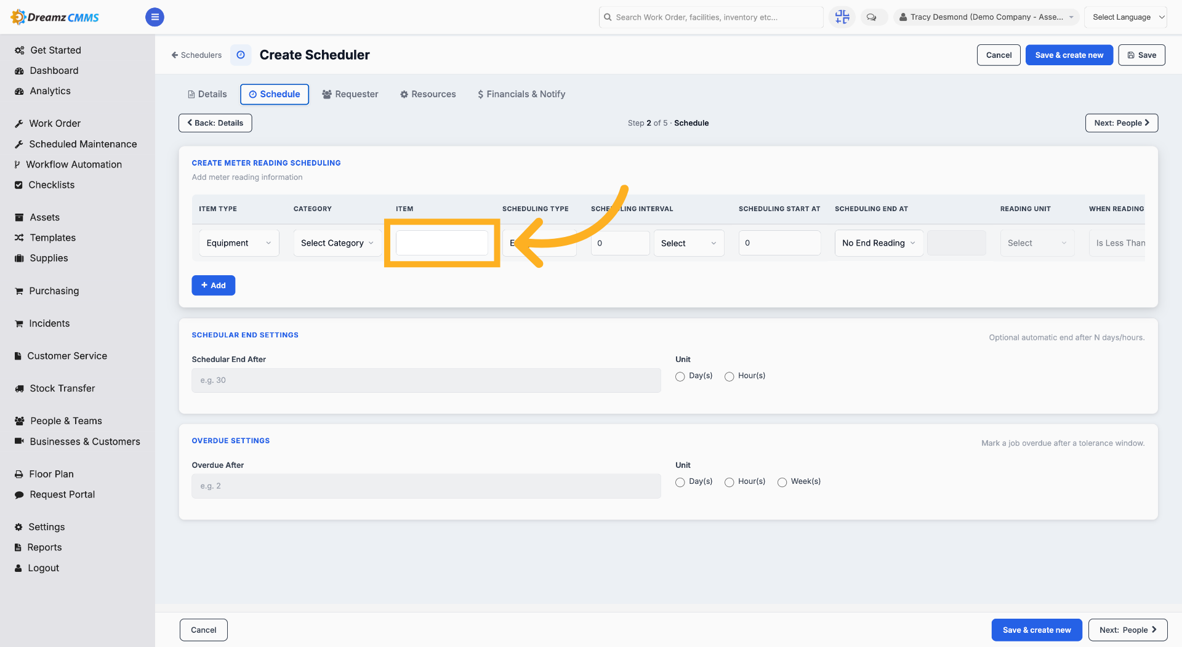Switch to the Requester tab
This screenshot has width=1182, height=647.
350,94
